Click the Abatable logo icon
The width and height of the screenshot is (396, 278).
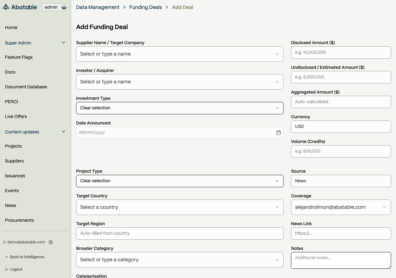6,7
